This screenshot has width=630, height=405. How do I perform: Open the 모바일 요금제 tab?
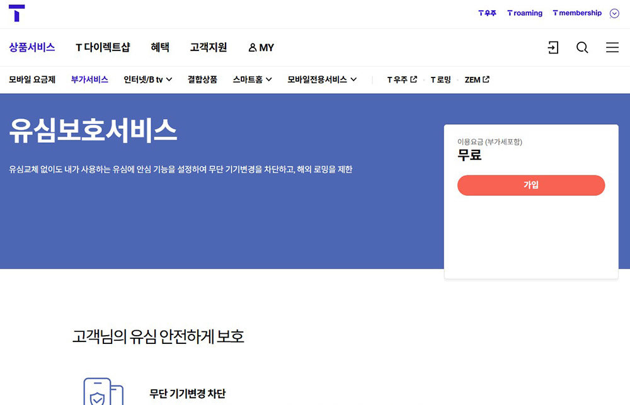point(32,80)
